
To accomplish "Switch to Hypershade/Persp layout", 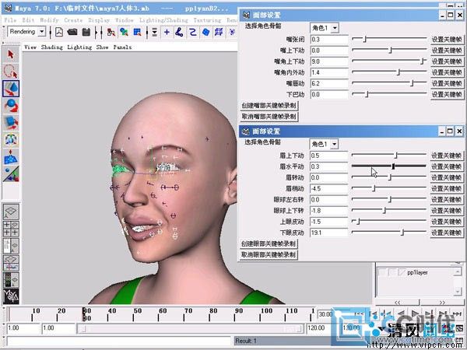I will pos(11,280).
